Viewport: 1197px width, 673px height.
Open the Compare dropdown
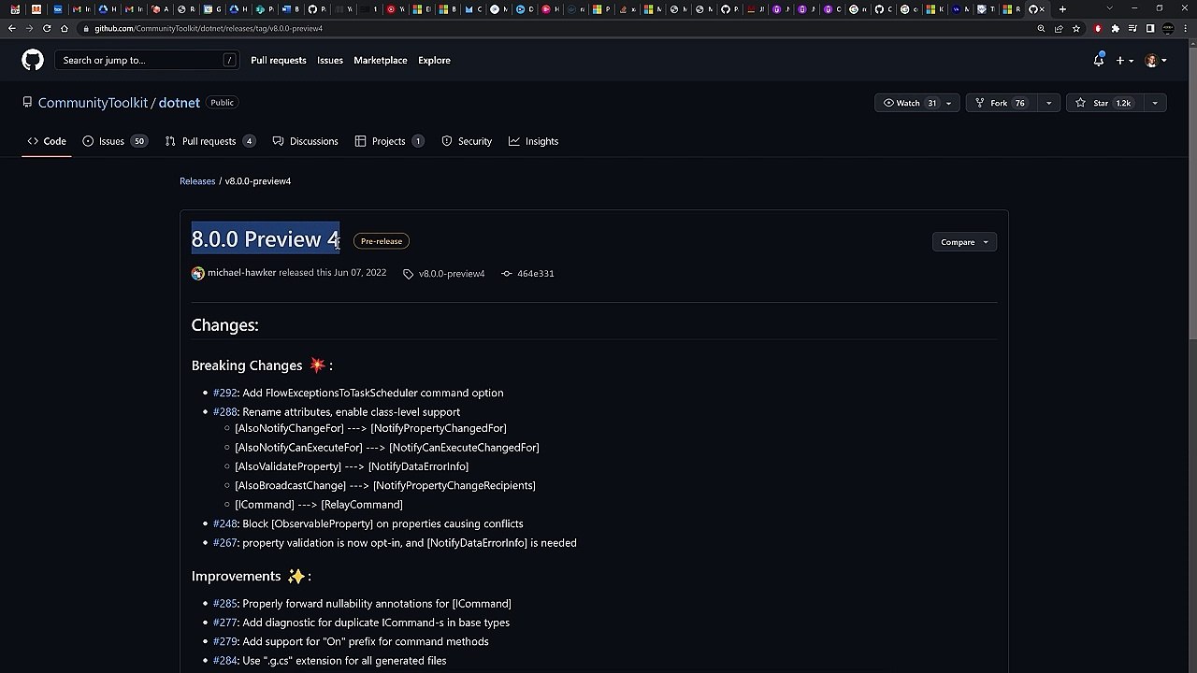coord(964,242)
